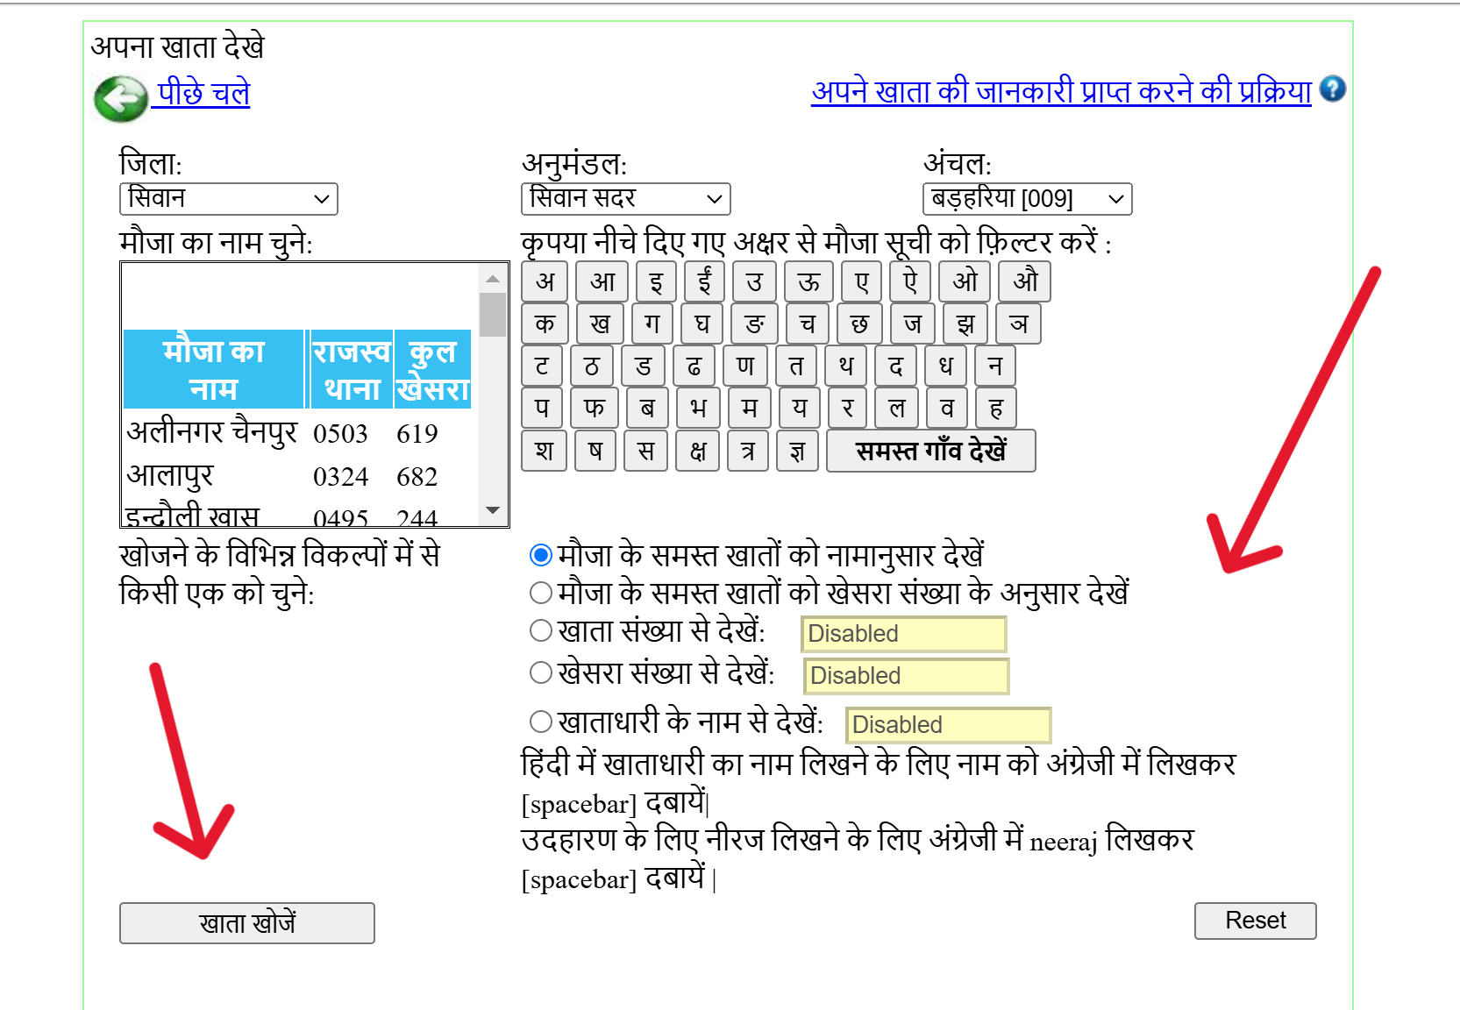Click समस्त गाँव देखें button

point(931,451)
